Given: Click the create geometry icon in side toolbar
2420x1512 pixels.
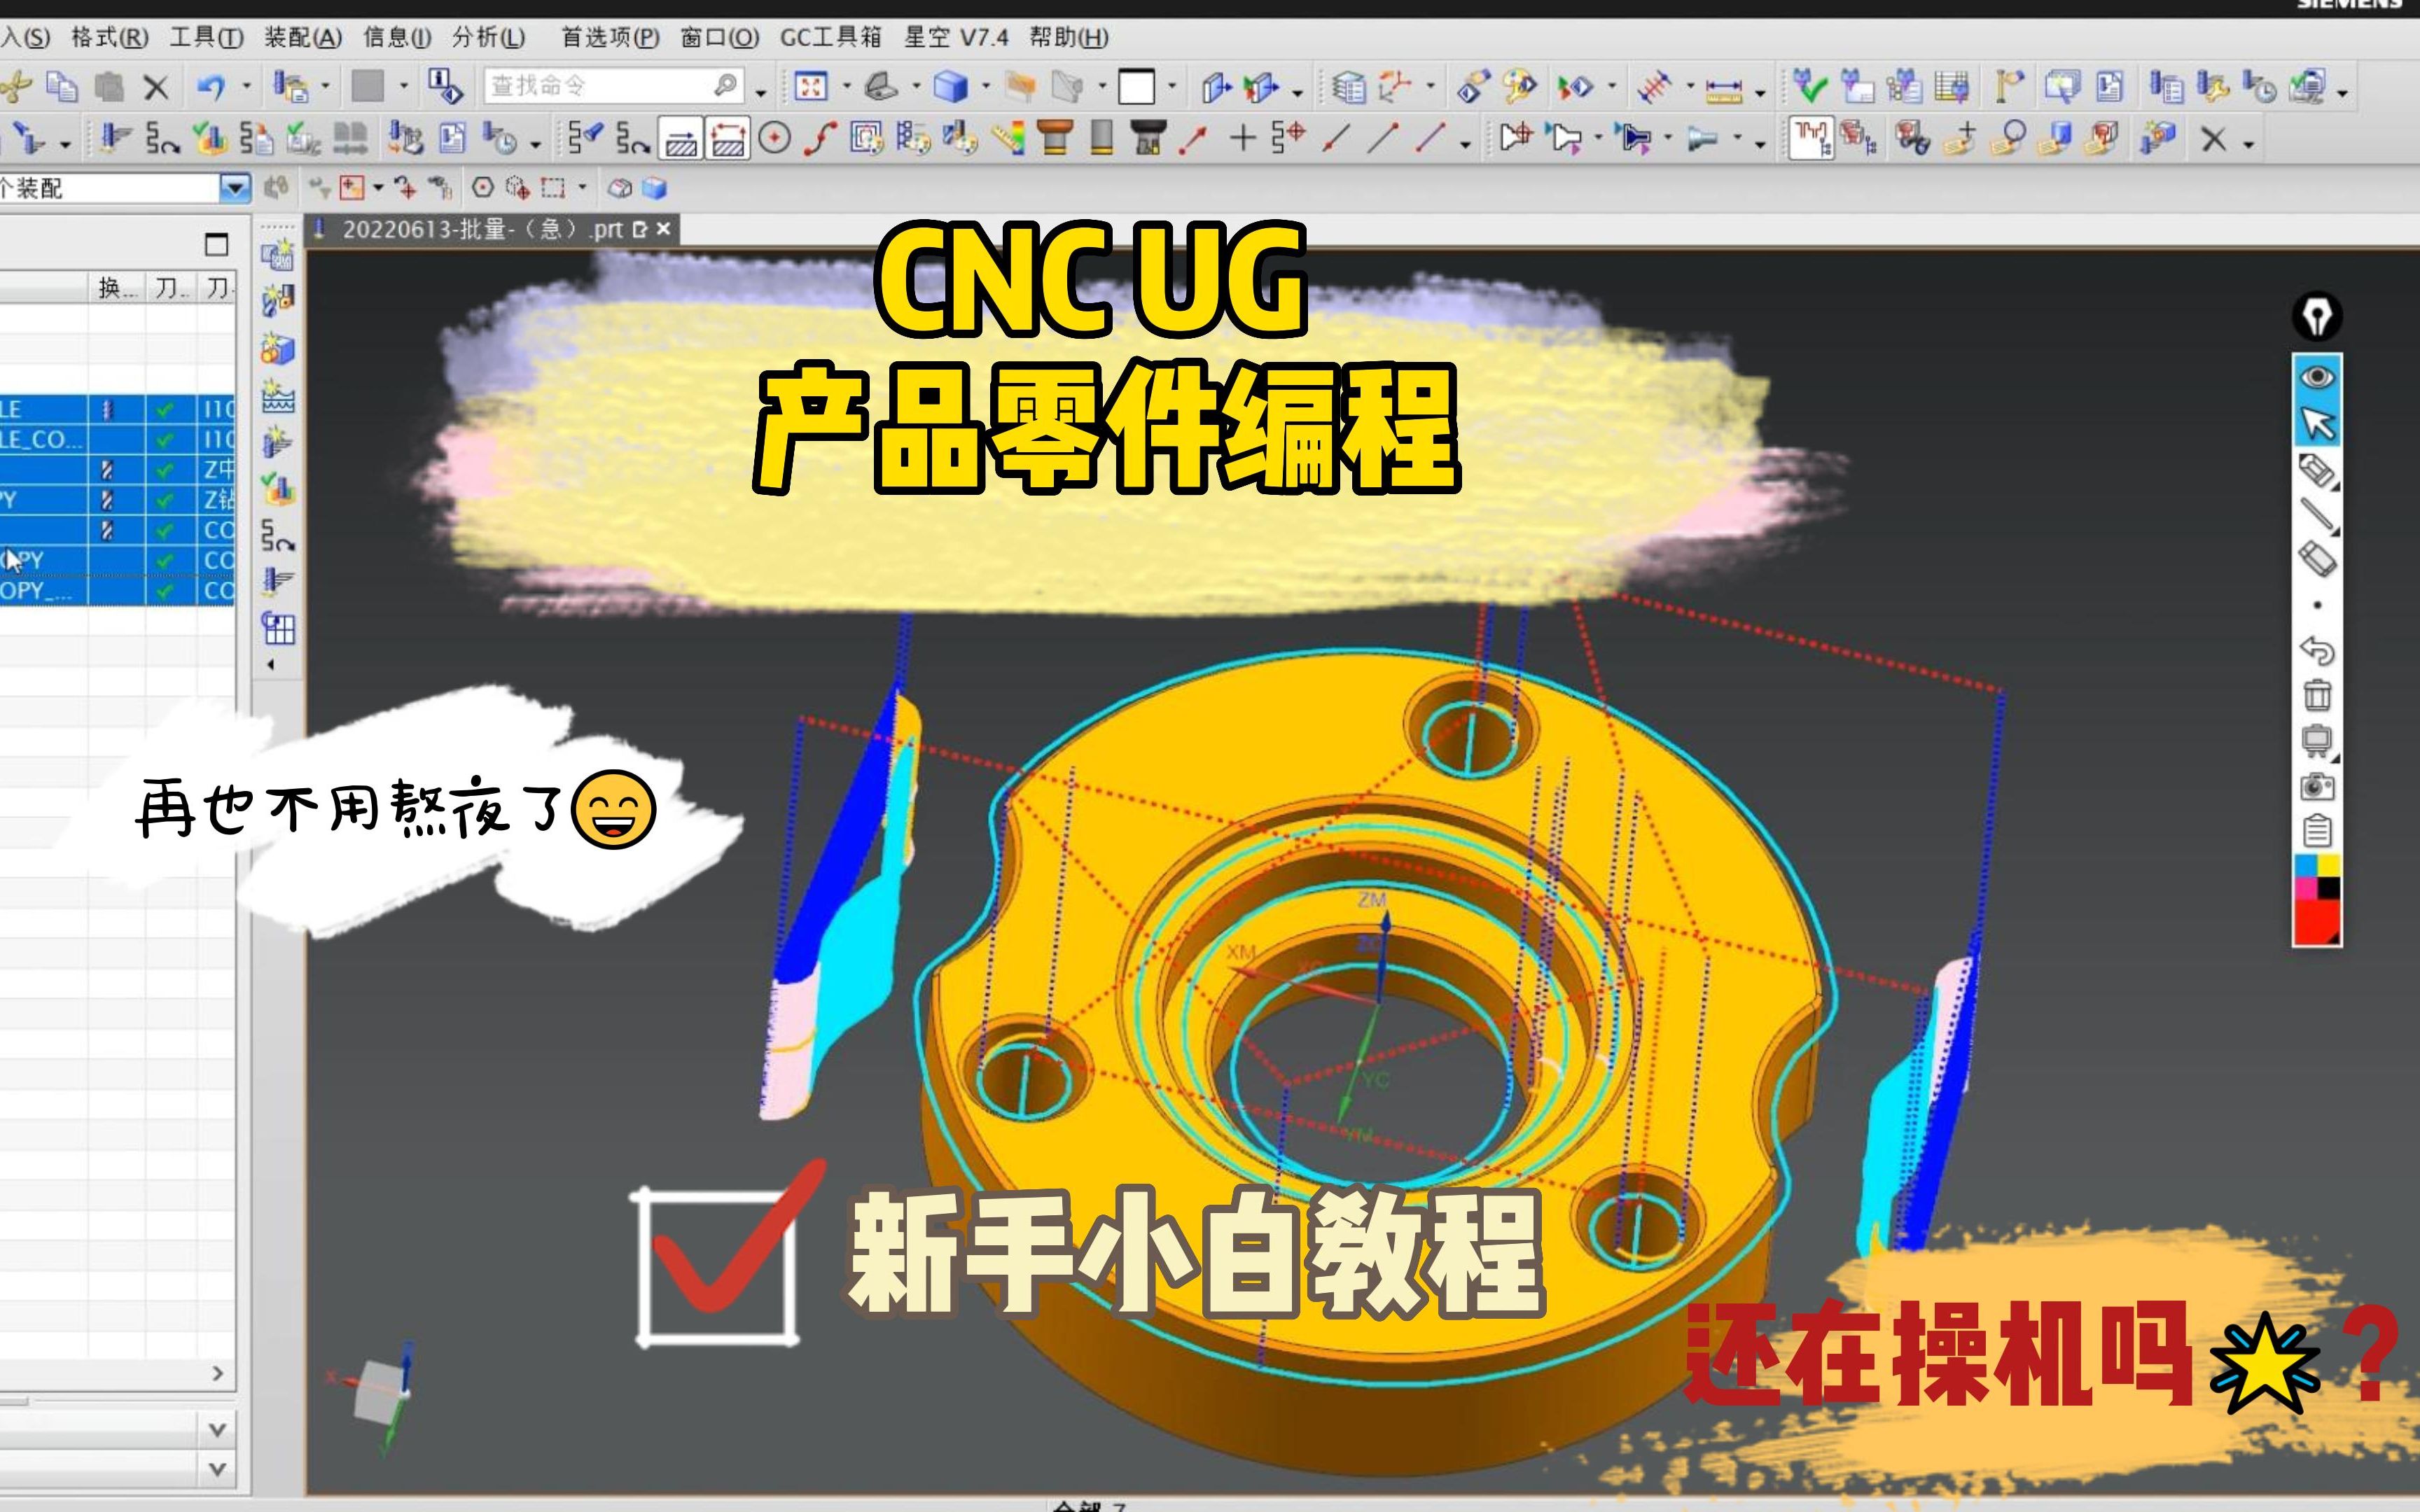Looking at the screenshot, I should coord(277,349).
